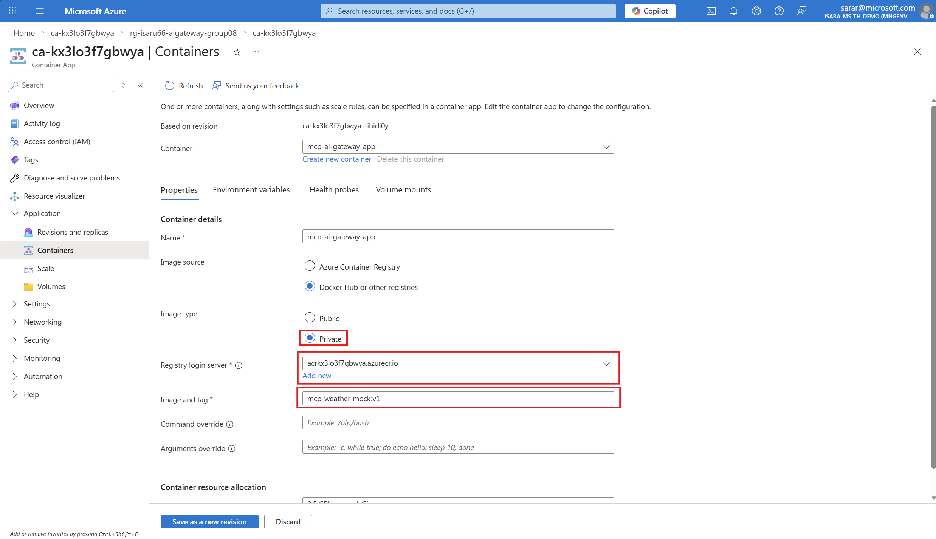Open the notifications bell
Image resolution: width=936 pixels, height=539 pixels.
point(733,11)
